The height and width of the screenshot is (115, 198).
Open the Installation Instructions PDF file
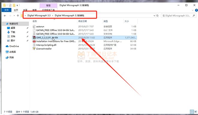click(56, 41)
